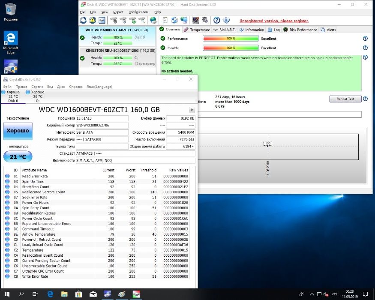This screenshot has height=300, width=375.
Task: Click the first grey disk test icon
Action: pyautogui.click(x=114, y=20)
